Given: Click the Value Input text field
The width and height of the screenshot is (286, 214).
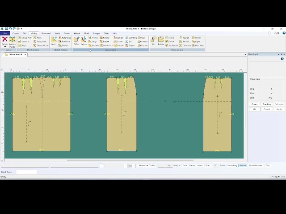Looking at the screenshot, I should pos(267,83).
